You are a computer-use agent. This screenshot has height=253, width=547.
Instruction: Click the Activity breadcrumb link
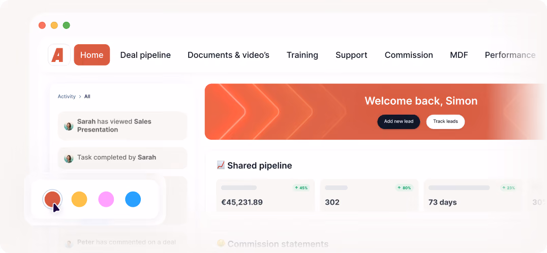[67, 97]
